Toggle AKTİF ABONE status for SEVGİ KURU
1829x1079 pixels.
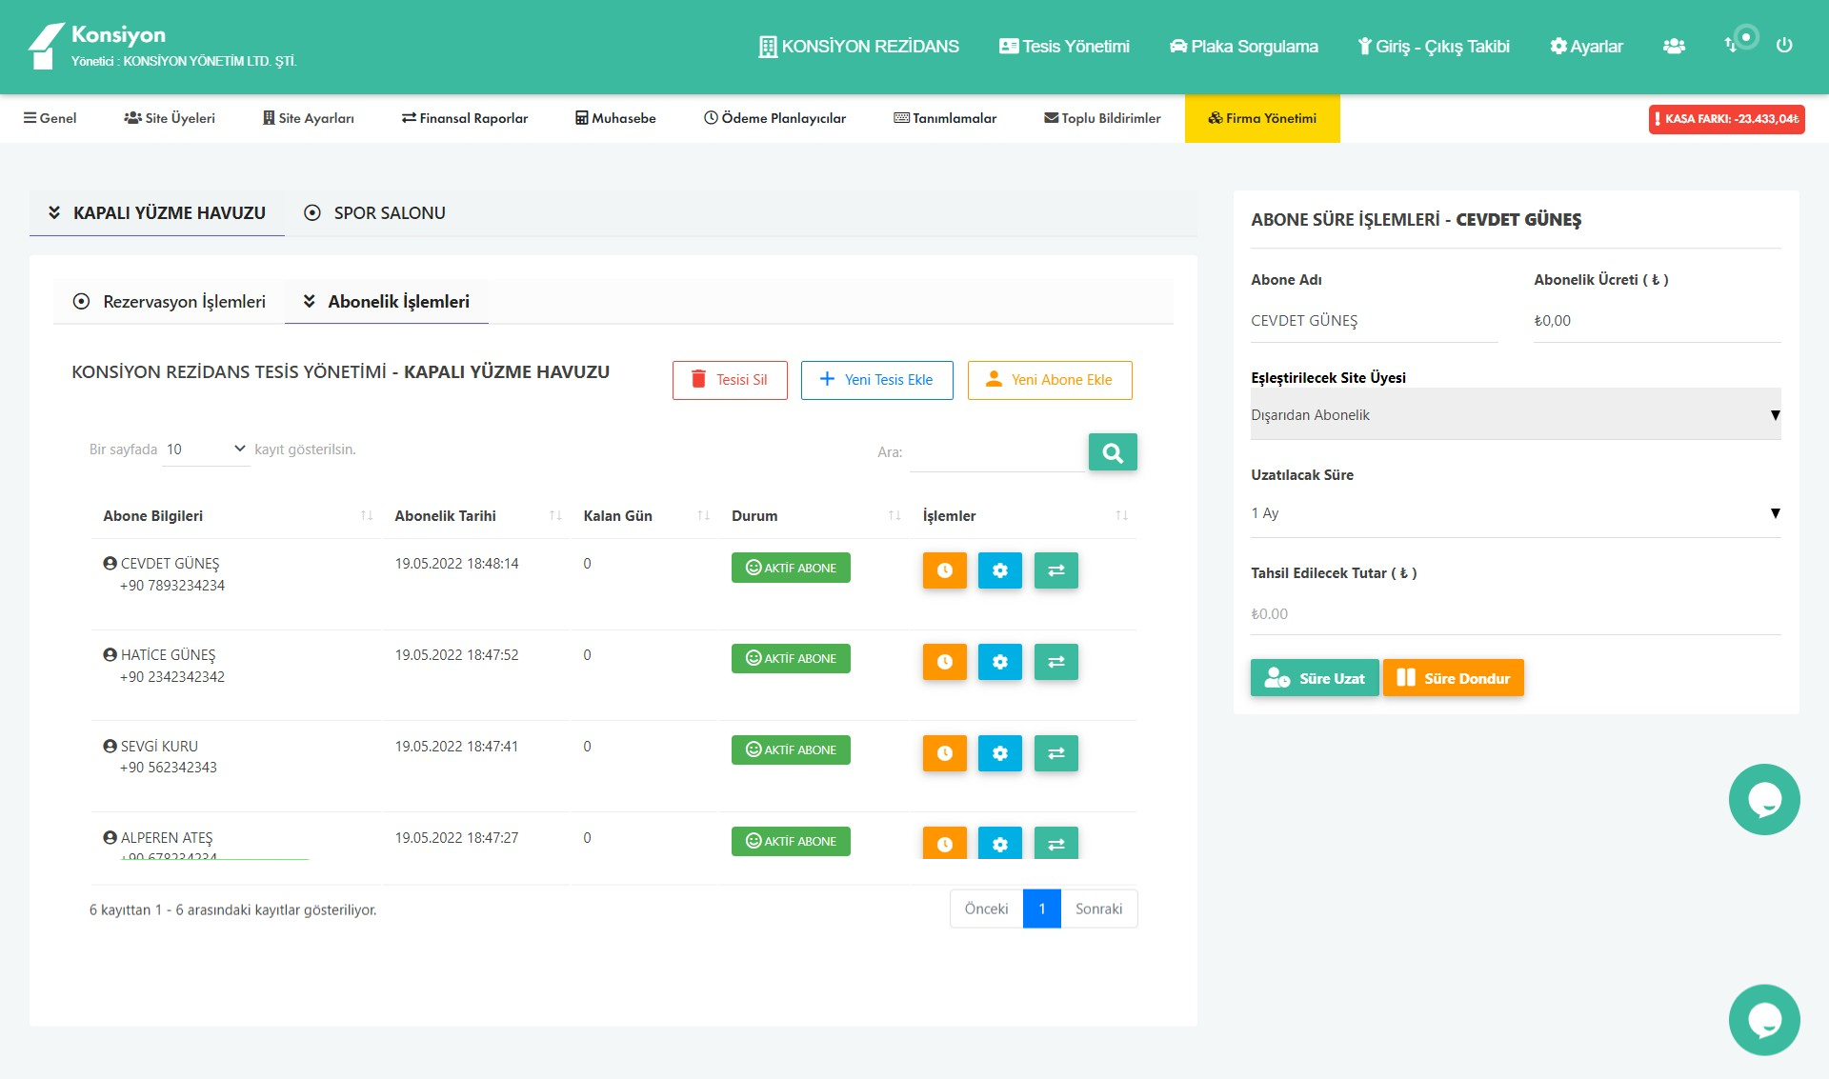click(791, 750)
